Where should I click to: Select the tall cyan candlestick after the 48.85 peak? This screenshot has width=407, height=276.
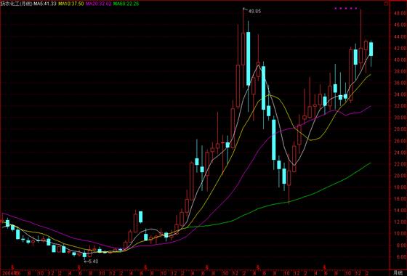tap(249, 59)
